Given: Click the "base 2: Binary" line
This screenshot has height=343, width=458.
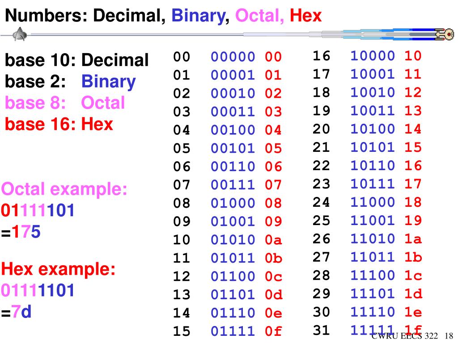Looking at the screenshot, I should pos(70,82).
